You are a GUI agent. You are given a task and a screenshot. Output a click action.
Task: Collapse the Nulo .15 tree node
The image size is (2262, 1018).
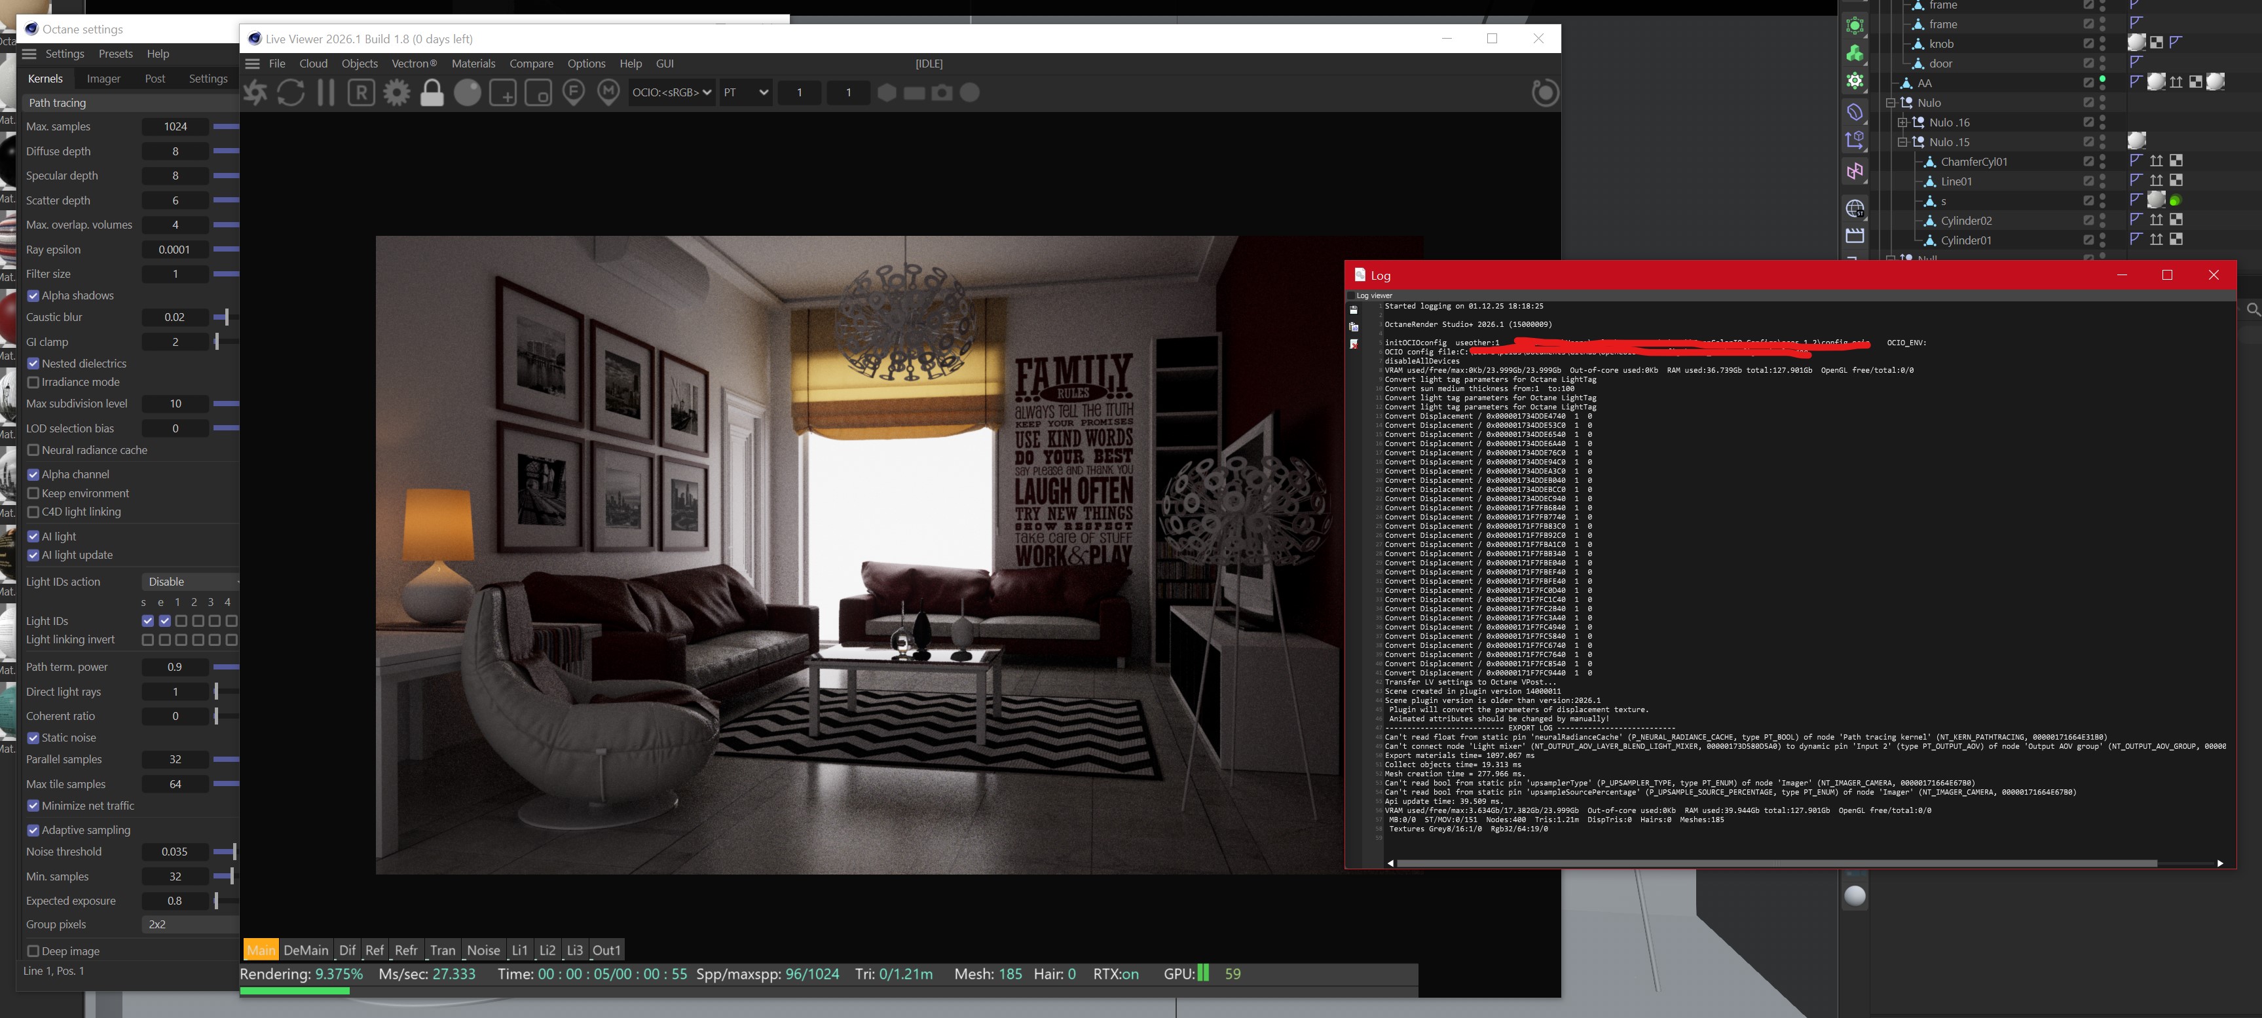click(x=1902, y=142)
